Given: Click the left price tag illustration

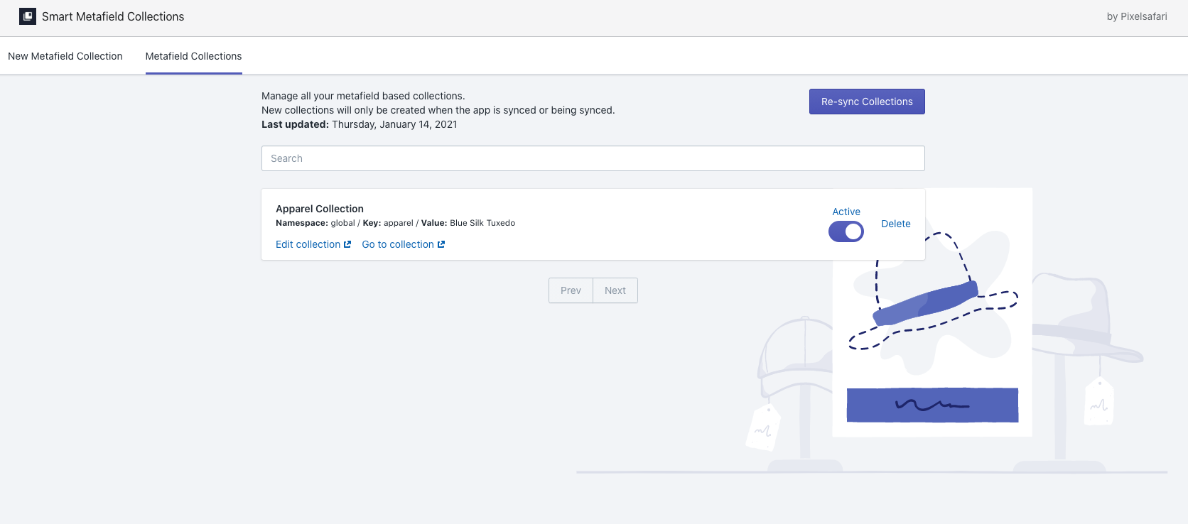Looking at the screenshot, I should 763,427.
